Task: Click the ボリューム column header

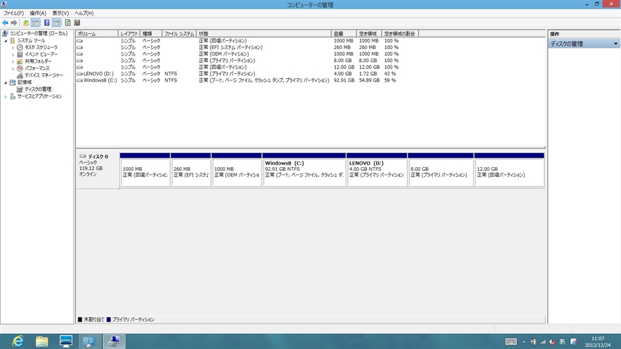Action: coord(96,33)
